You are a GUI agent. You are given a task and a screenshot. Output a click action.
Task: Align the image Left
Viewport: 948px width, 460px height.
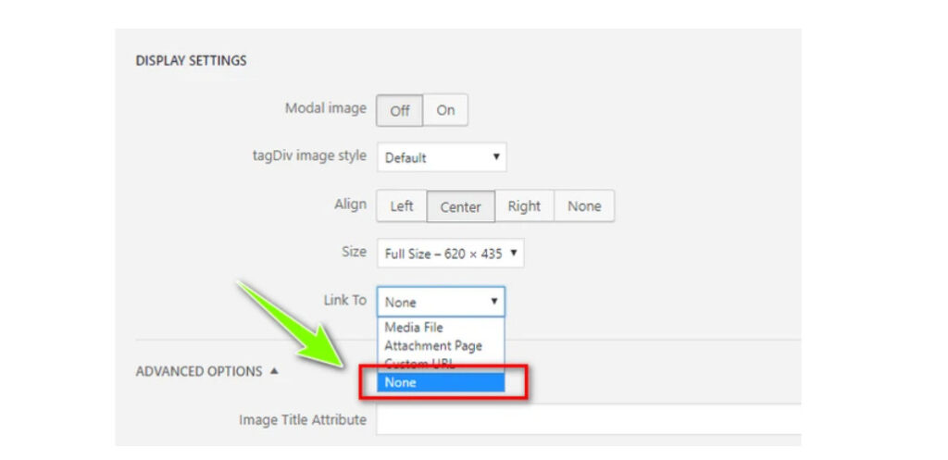click(402, 206)
